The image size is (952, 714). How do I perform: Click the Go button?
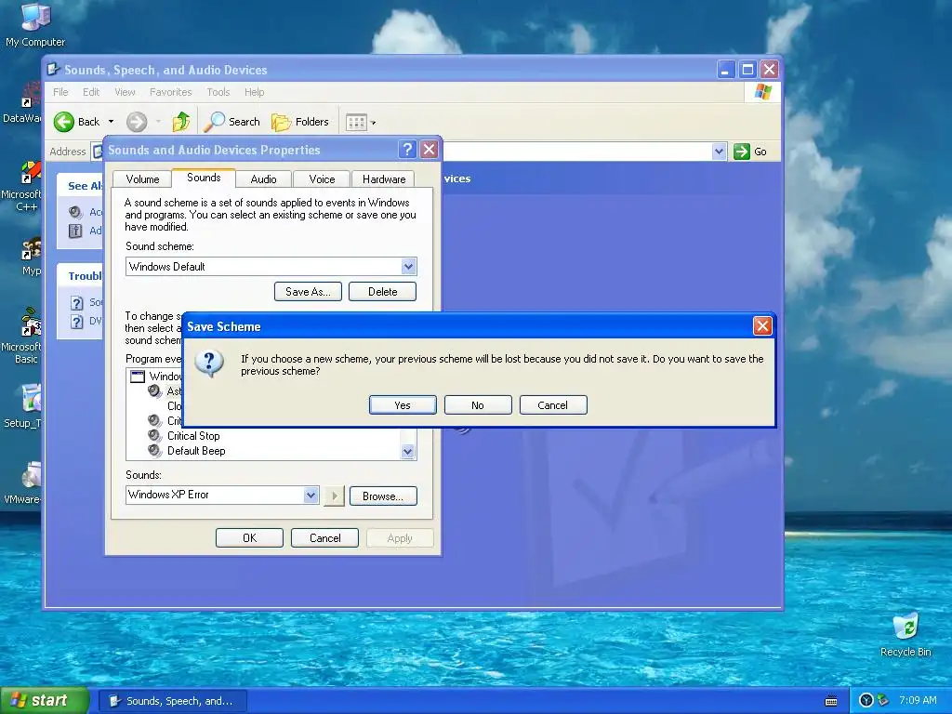coord(750,152)
